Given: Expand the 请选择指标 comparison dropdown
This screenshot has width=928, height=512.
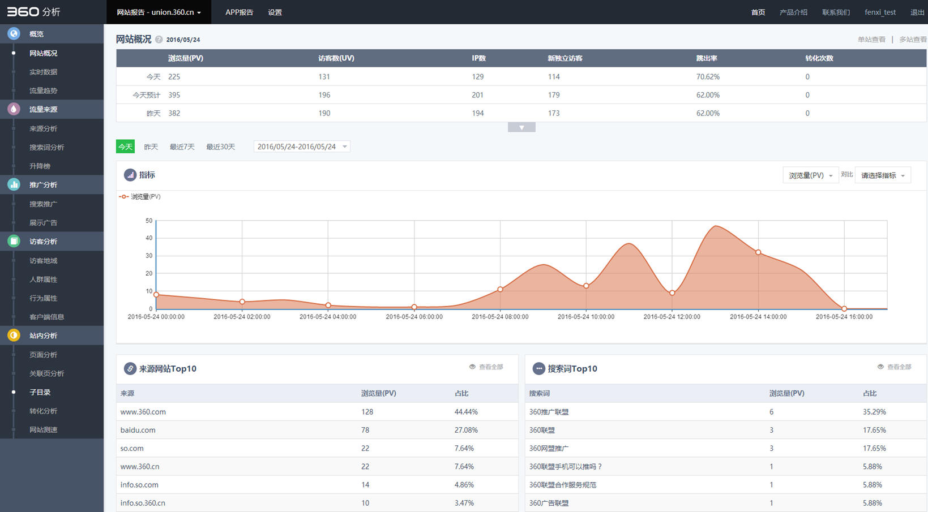Looking at the screenshot, I should (882, 176).
